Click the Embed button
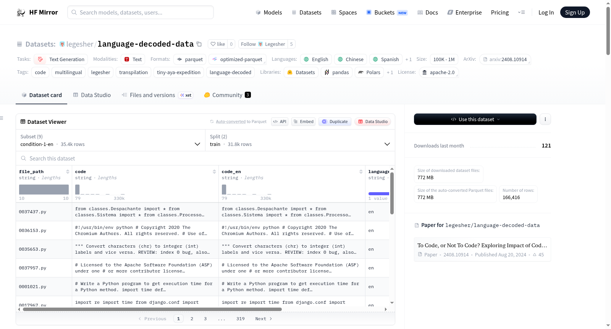611x329 pixels. point(304,122)
